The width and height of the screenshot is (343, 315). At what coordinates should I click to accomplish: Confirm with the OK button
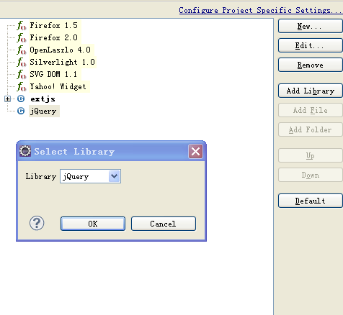point(93,224)
